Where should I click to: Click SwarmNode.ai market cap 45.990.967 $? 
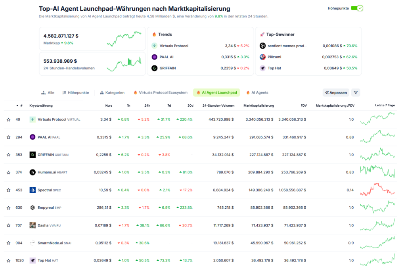point(262,243)
